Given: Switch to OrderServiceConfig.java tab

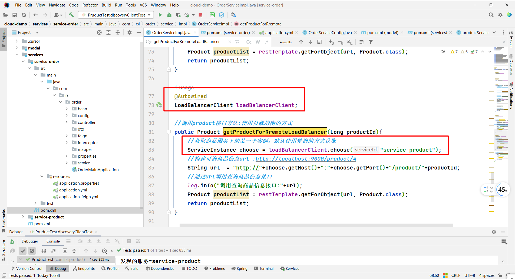Looking at the screenshot, I should pyautogui.click(x=330, y=32).
